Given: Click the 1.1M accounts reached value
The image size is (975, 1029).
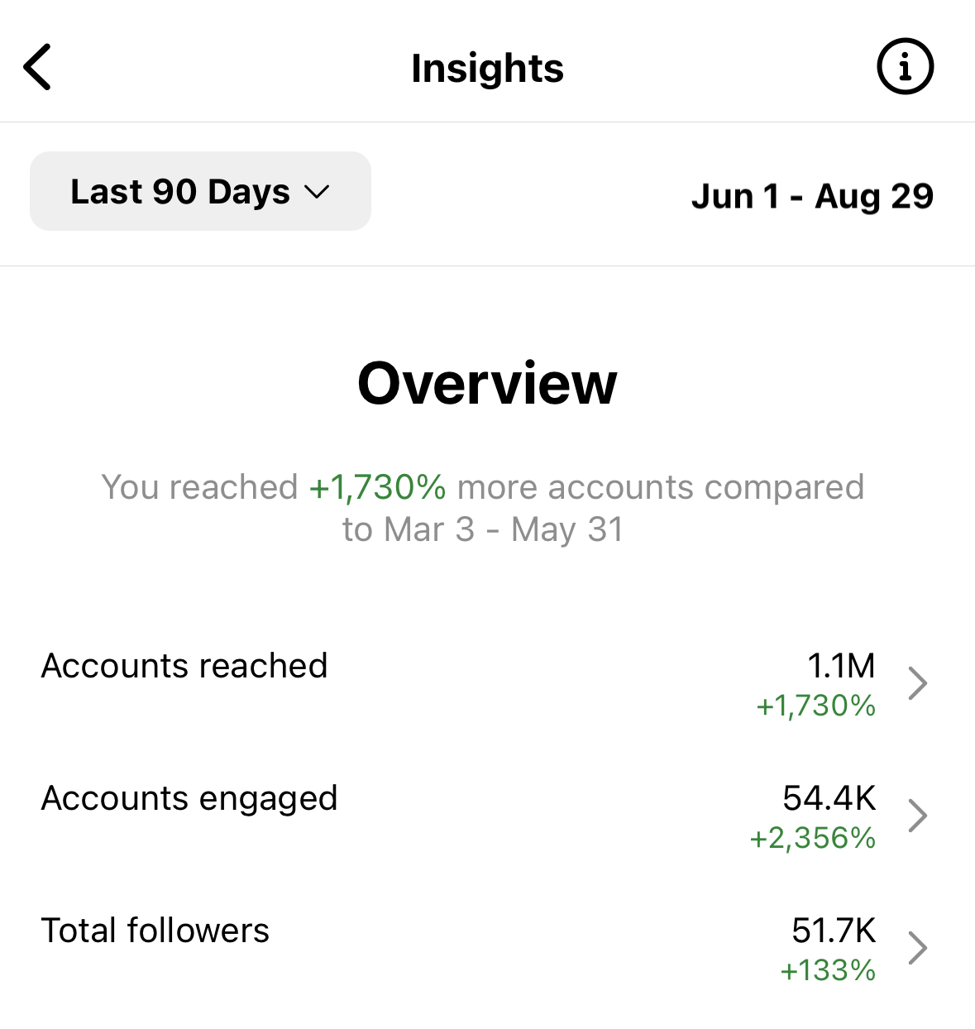Looking at the screenshot, I should [x=841, y=666].
